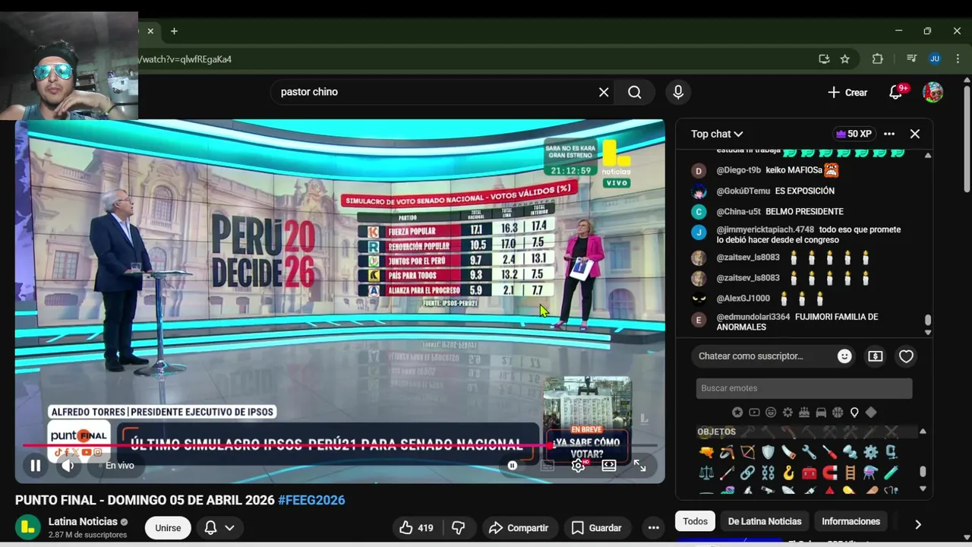972x547 pixels.
Task: Click Compartir to share video
Action: pyautogui.click(x=519, y=528)
